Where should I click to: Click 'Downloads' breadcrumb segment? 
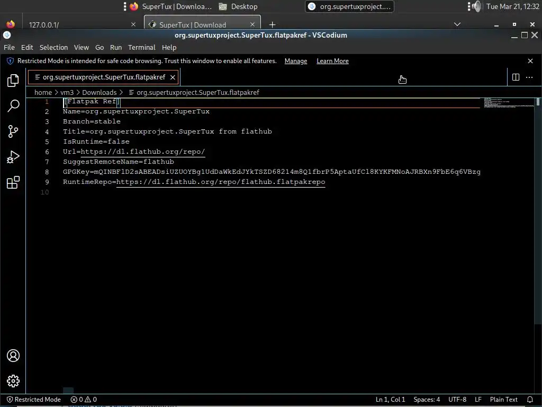(x=99, y=92)
